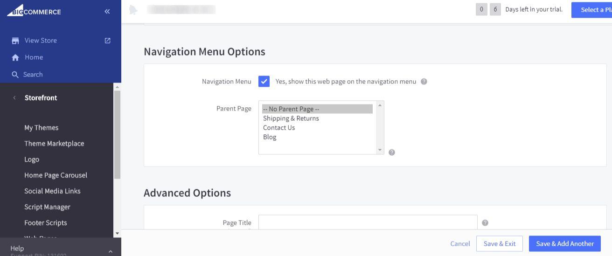Click into the Page Title field
This screenshot has width=612, height=256.
[x=368, y=222]
